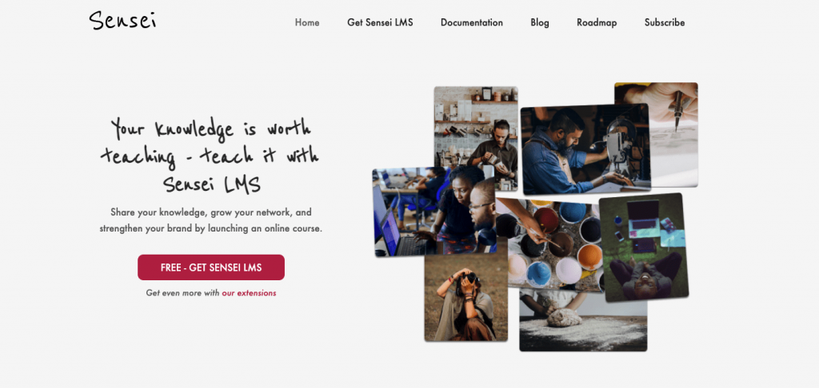Visit the Blog page

540,22
